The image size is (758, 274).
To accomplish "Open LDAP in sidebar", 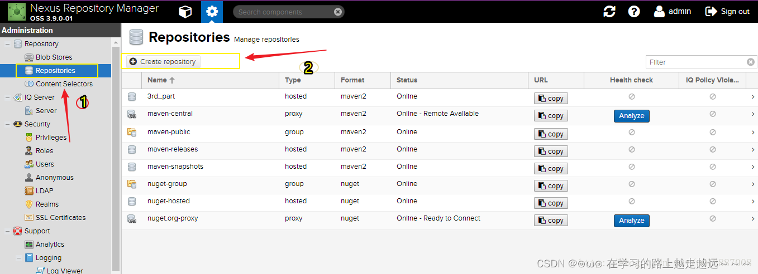I will (44, 191).
